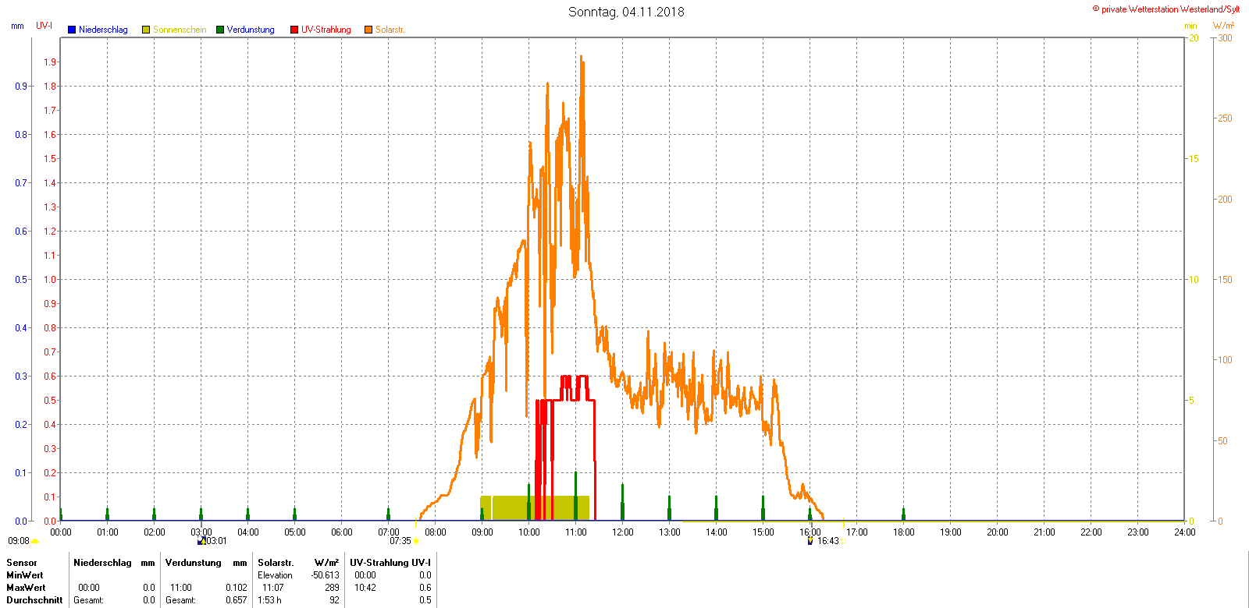Click the '1:53 h' sunshine duration value
This screenshot has height=608, width=1249.
[x=269, y=600]
